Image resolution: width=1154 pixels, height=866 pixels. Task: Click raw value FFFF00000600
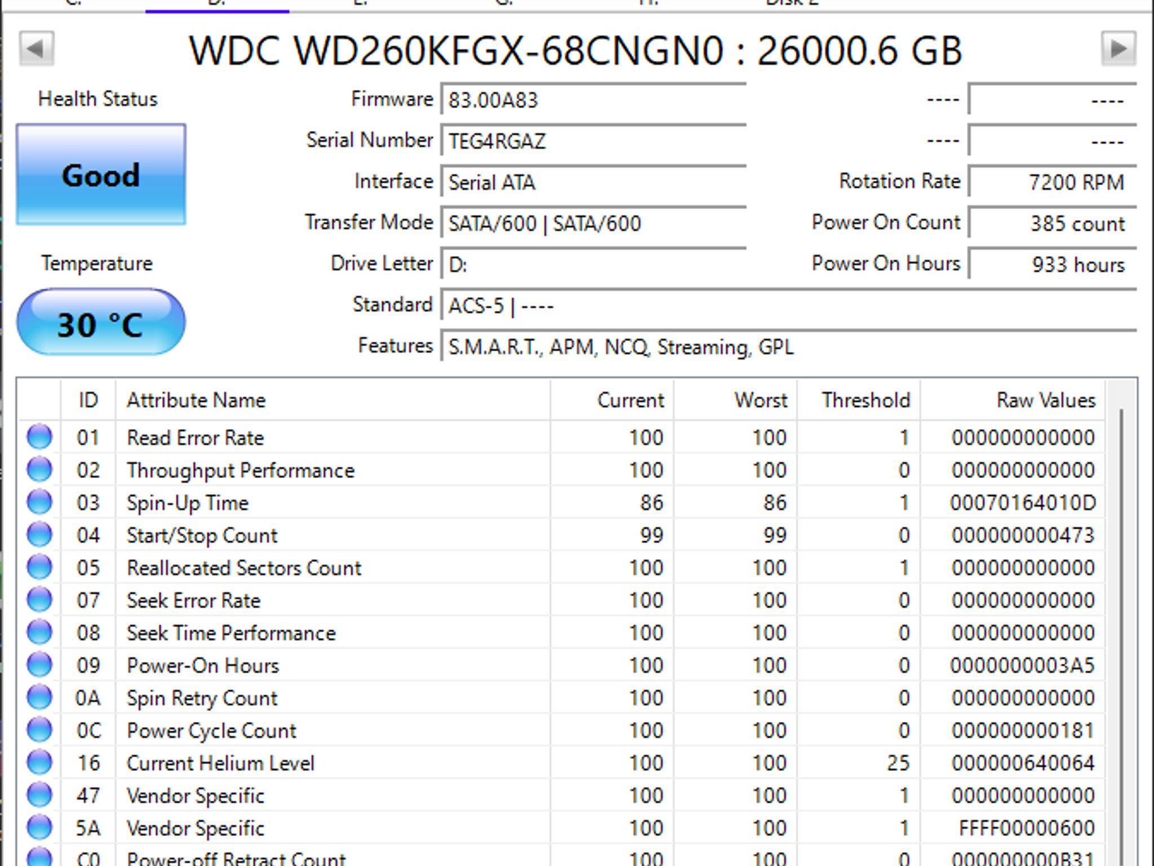click(1027, 829)
